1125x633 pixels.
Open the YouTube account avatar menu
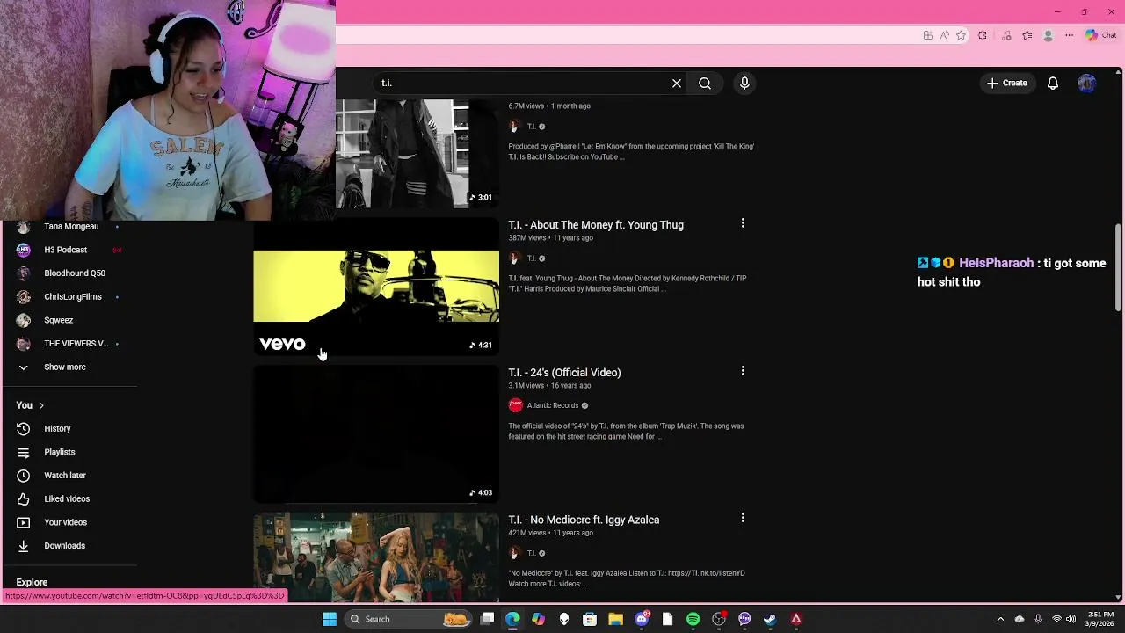coord(1087,83)
